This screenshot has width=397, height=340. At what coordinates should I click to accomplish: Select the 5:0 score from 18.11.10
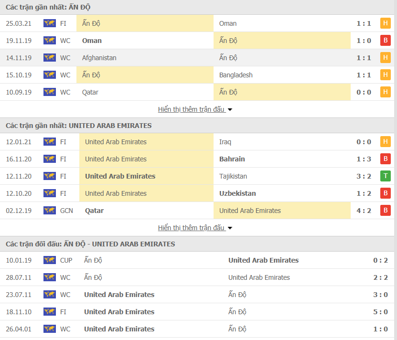(x=380, y=312)
